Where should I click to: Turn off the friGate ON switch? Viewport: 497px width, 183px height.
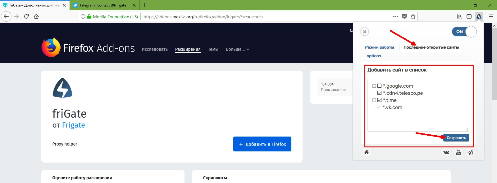point(464,32)
